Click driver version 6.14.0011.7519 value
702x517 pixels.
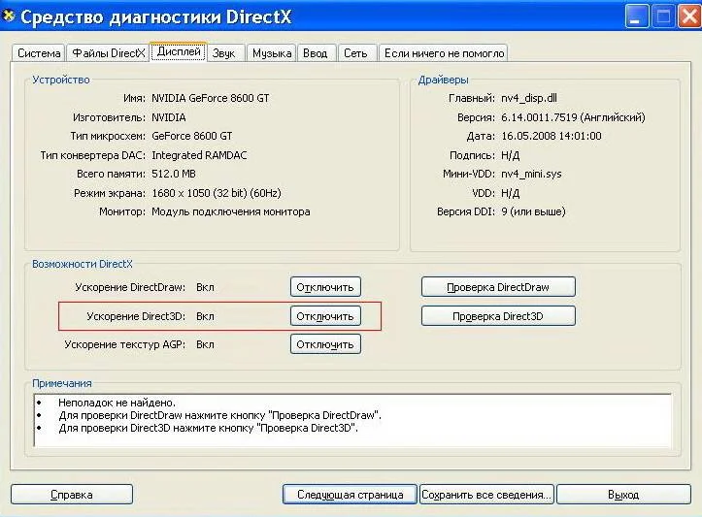[573, 117]
